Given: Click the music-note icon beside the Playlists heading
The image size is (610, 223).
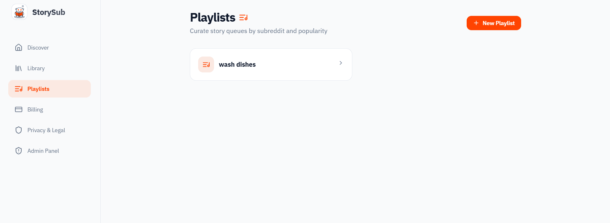Looking at the screenshot, I should [243, 18].
